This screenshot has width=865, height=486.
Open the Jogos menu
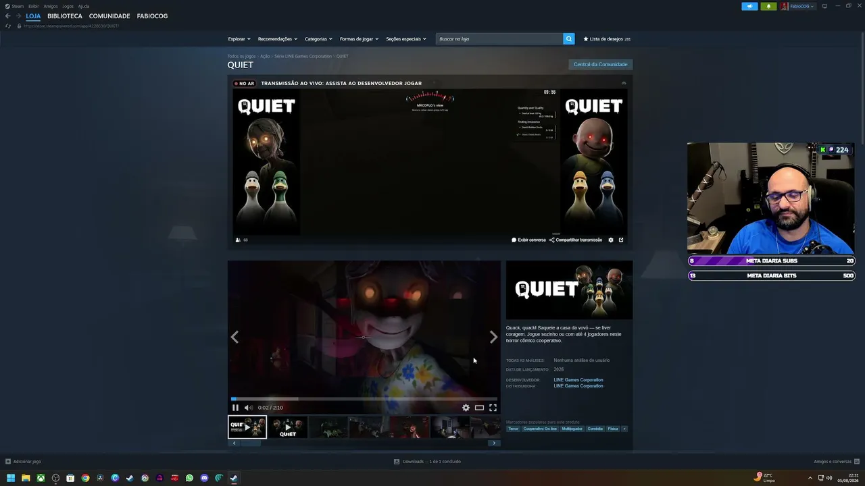coord(68,6)
